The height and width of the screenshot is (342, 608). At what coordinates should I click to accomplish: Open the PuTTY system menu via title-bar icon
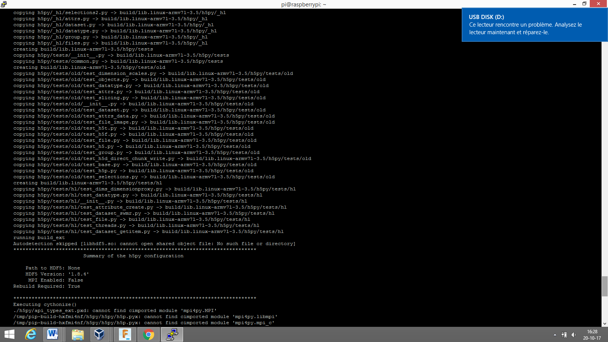pyautogui.click(x=4, y=4)
